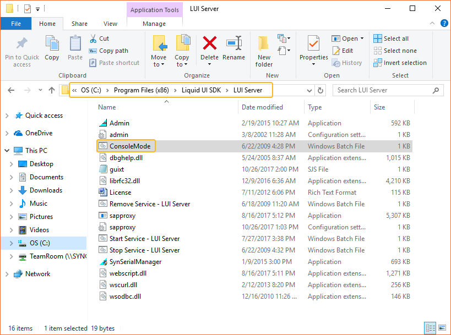This screenshot has height=335, width=451.
Task: Expand the Quick access tree node
Action: click(x=7, y=116)
